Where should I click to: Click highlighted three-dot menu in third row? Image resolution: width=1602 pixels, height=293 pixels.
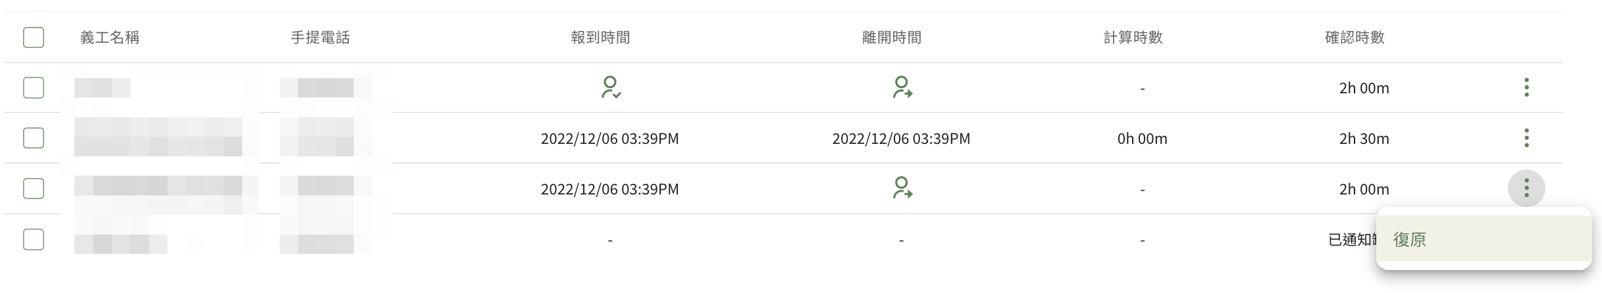tap(1526, 189)
